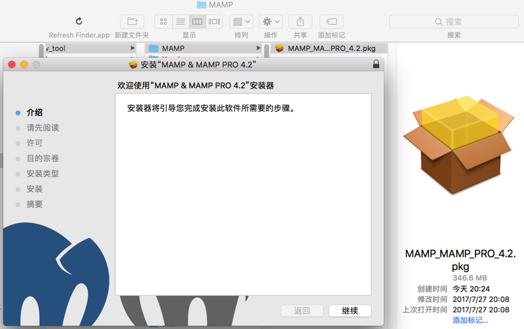Image resolution: width=524 pixels, height=329 pixels.
Task: Click the welcome text in installer pane
Action: [212, 108]
